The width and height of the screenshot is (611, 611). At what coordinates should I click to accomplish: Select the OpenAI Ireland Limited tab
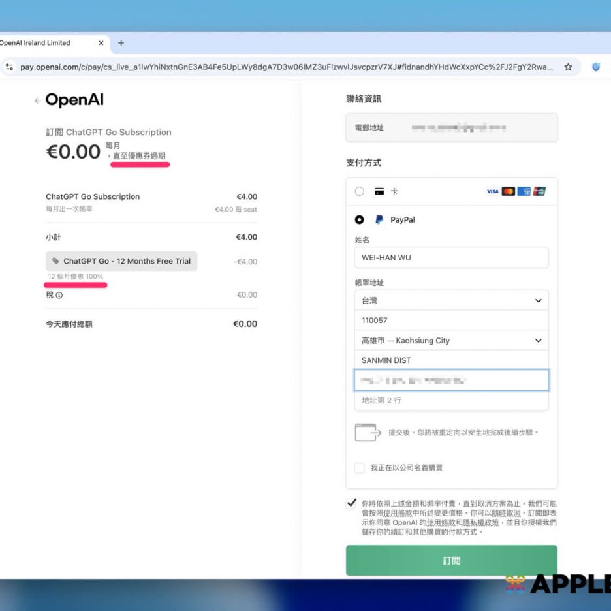(x=39, y=43)
